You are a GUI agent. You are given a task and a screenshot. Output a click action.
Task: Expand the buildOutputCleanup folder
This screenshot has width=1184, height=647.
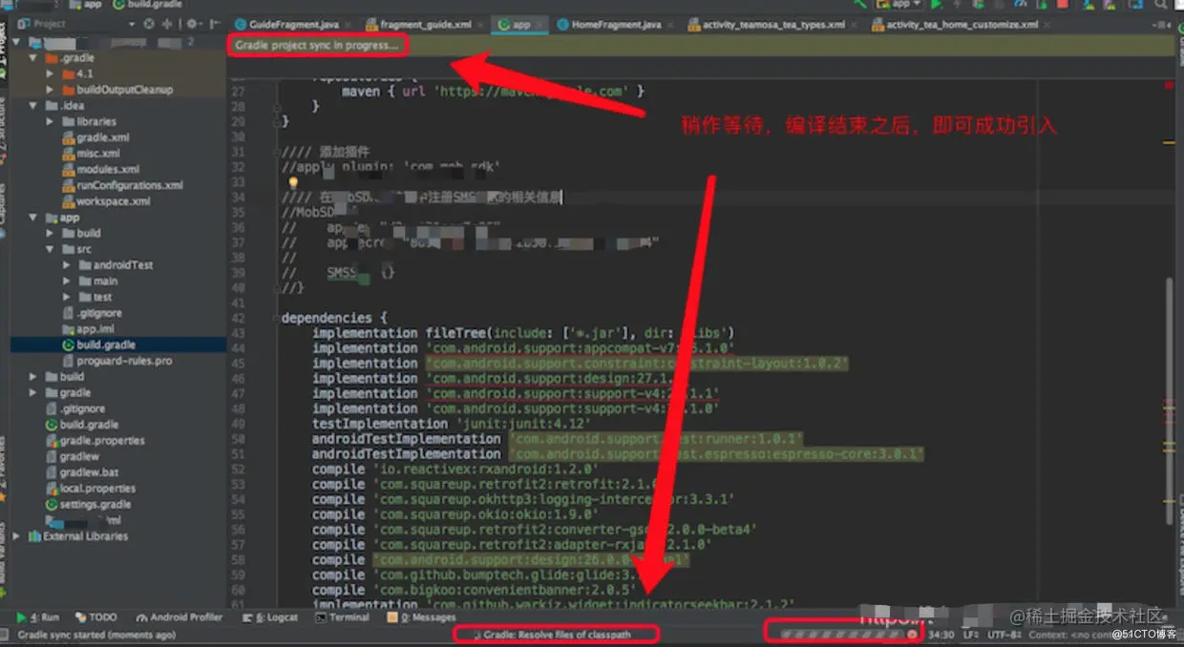point(50,90)
